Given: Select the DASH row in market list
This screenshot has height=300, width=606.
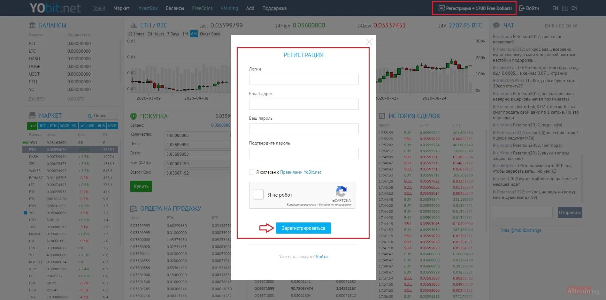Looking at the screenshot, I should [70, 157].
